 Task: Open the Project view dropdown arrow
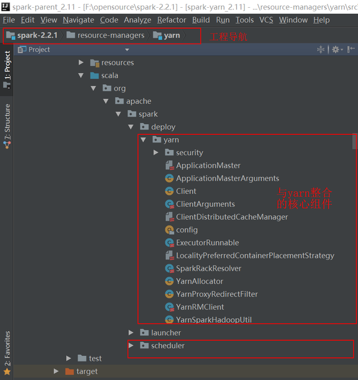pos(127,50)
